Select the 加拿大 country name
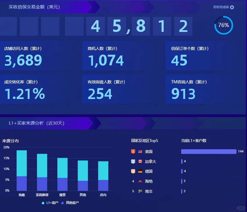Image resolution: width=247 pixels, height=212 pixels. pyautogui.click(x=151, y=161)
